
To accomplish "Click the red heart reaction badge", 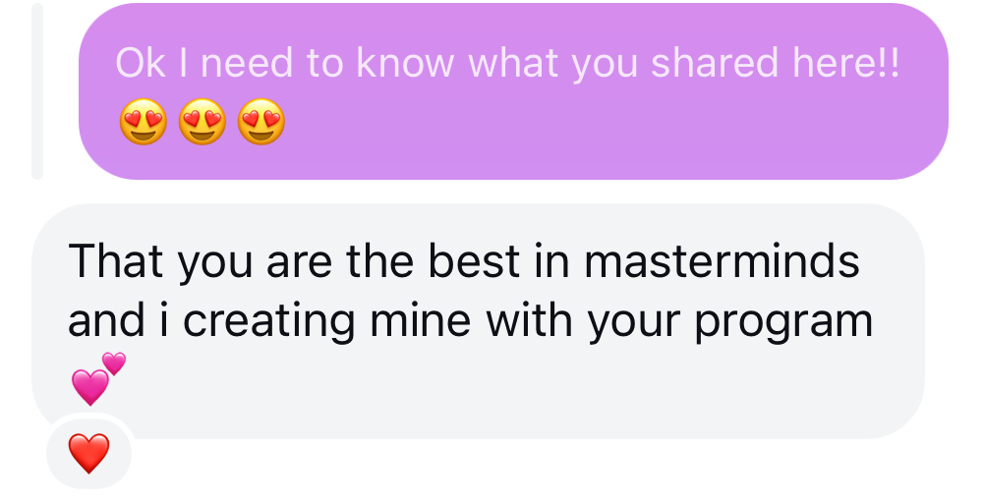I will (88, 453).
